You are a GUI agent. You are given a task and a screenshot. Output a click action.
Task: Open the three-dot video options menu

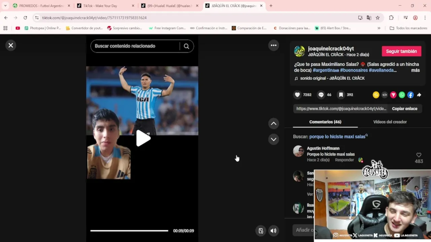(274, 45)
